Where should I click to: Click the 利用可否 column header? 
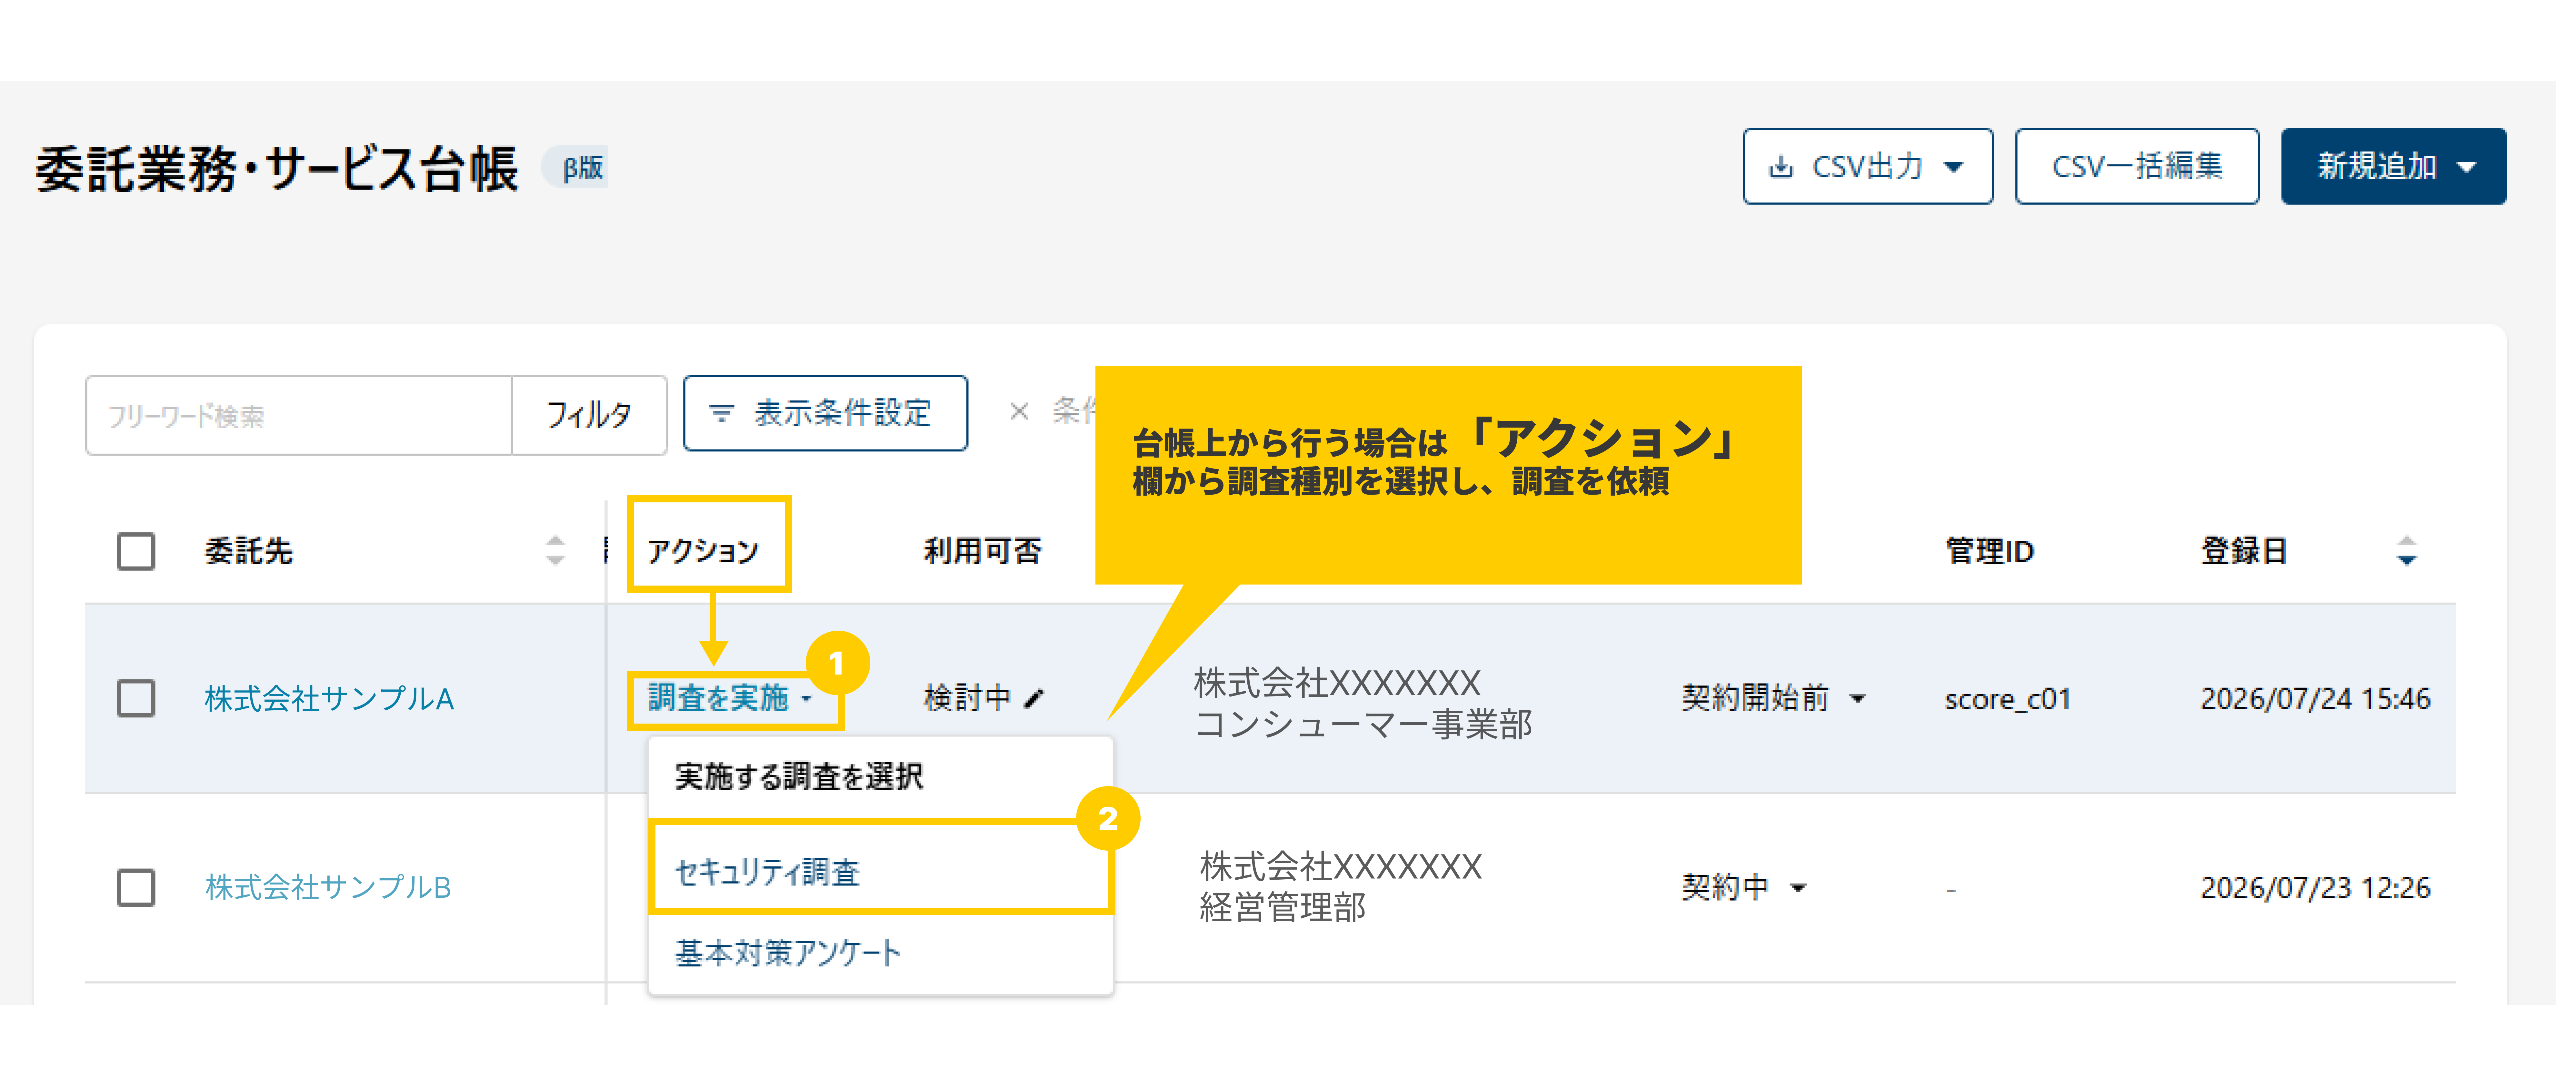click(982, 551)
